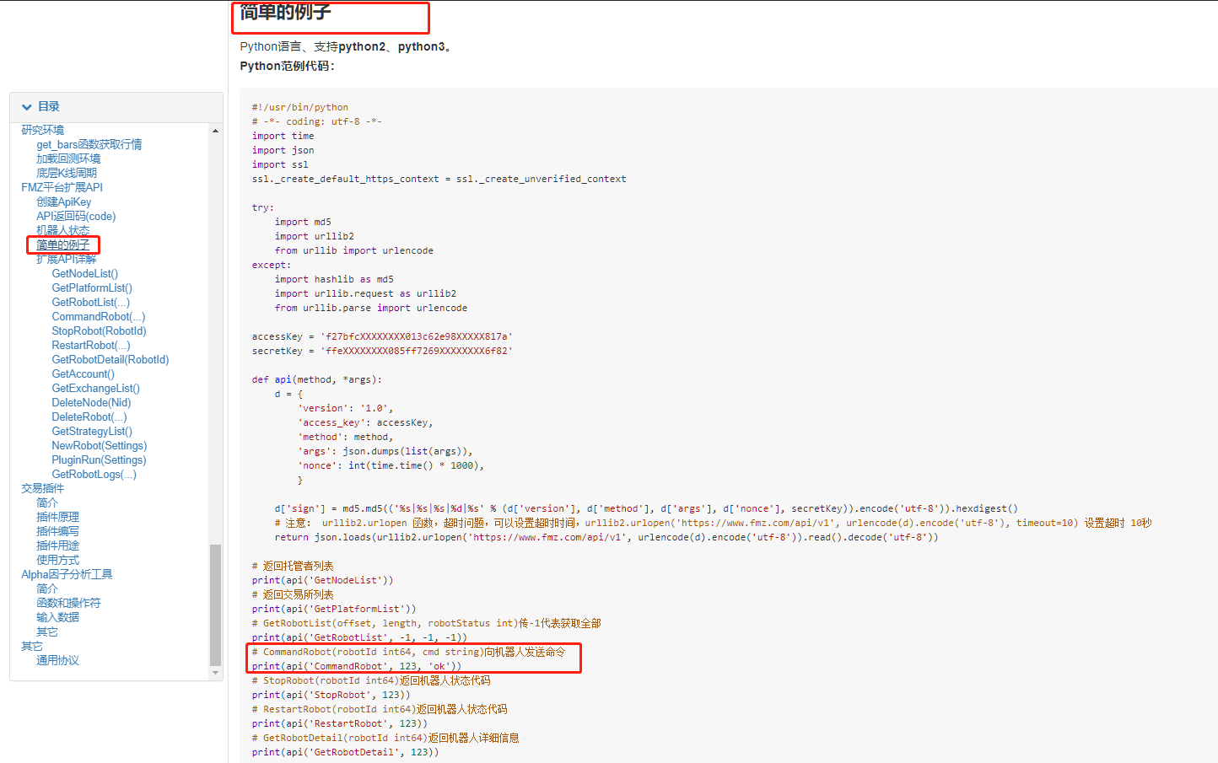This screenshot has width=1218, height=763.
Task: Open GetAccount() reference
Action: pyautogui.click(x=84, y=373)
